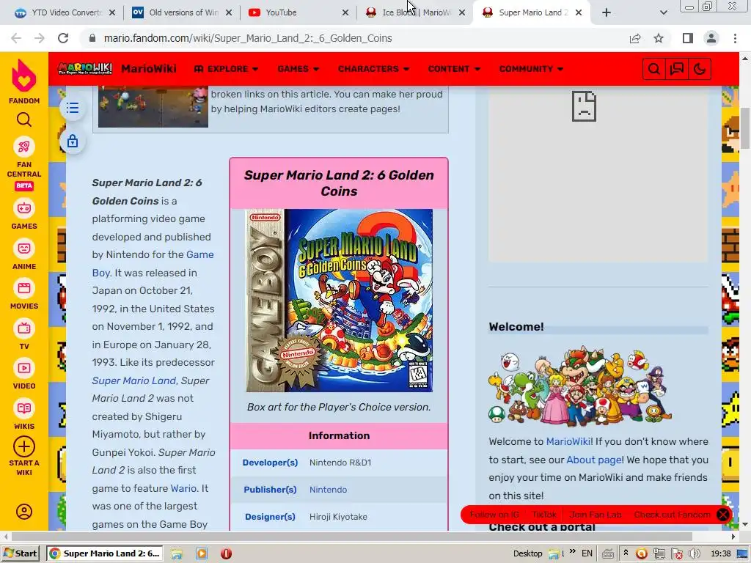
Task: Open the wiki discussions chat icon
Action: 677,69
